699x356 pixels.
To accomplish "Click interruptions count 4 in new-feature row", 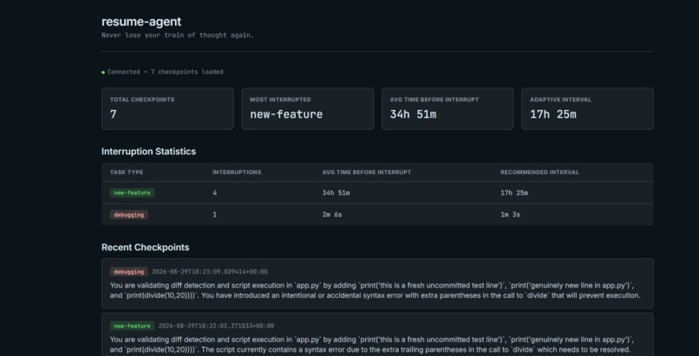I will click(215, 192).
